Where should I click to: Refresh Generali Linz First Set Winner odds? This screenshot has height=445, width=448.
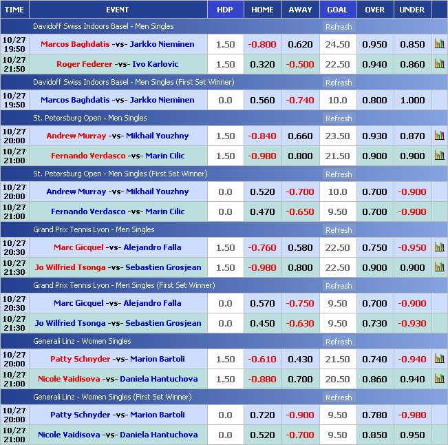pyautogui.click(x=338, y=397)
